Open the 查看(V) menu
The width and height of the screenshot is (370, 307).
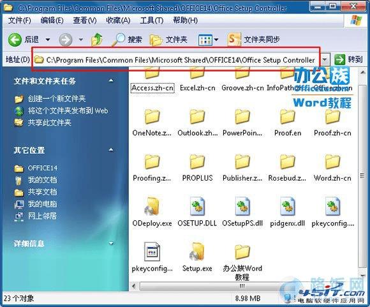pyautogui.click(x=85, y=20)
